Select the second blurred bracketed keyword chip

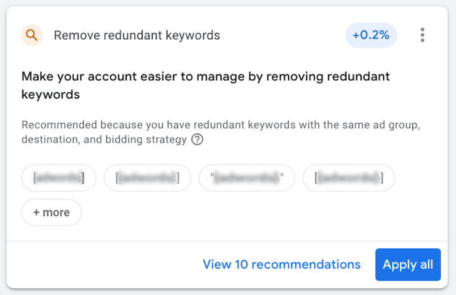[147, 178]
